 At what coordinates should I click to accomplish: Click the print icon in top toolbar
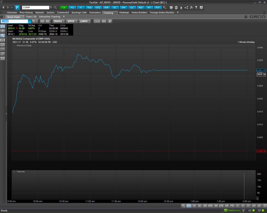[x=176, y=8]
